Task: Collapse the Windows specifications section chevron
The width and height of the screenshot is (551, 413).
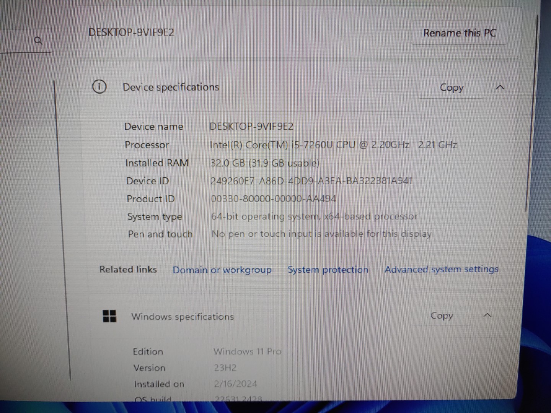Action: 487,315
